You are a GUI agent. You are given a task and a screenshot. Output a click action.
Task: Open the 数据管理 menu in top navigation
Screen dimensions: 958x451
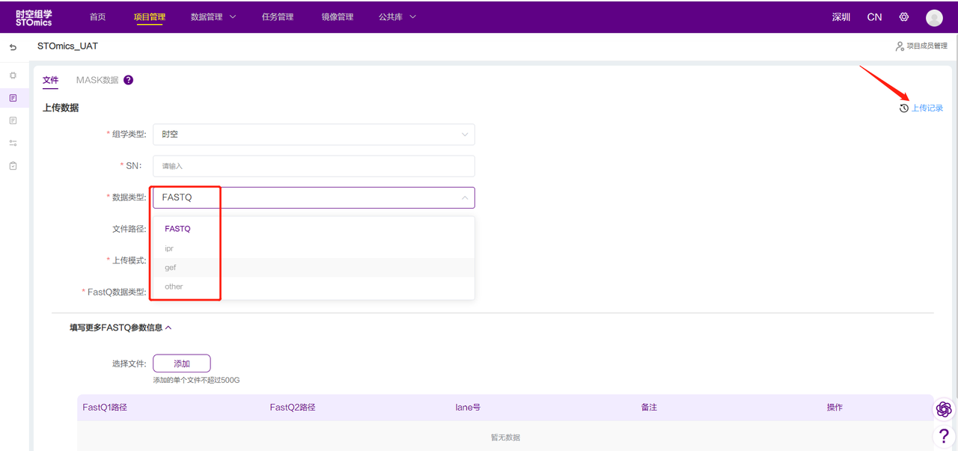point(213,17)
